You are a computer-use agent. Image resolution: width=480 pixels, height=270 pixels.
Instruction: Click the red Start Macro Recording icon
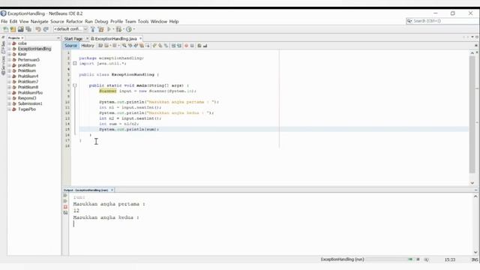[x=186, y=46]
